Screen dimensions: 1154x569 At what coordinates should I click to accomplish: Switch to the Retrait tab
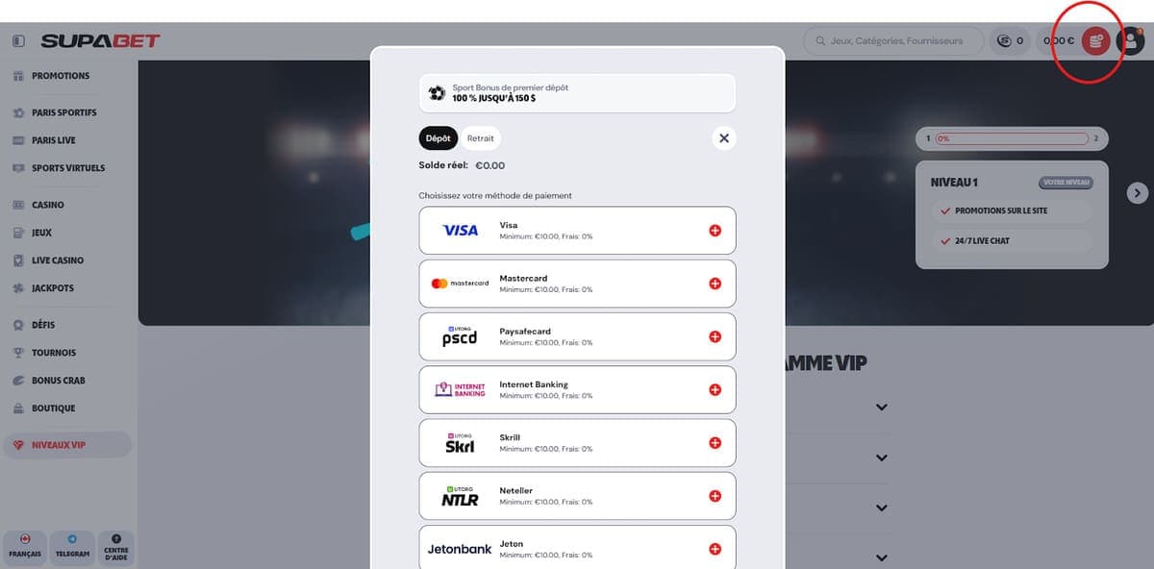480,138
